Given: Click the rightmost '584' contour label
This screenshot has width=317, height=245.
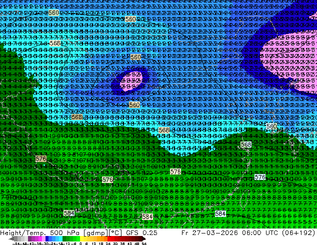Looking at the screenshot, I should [x=220, y=213].
